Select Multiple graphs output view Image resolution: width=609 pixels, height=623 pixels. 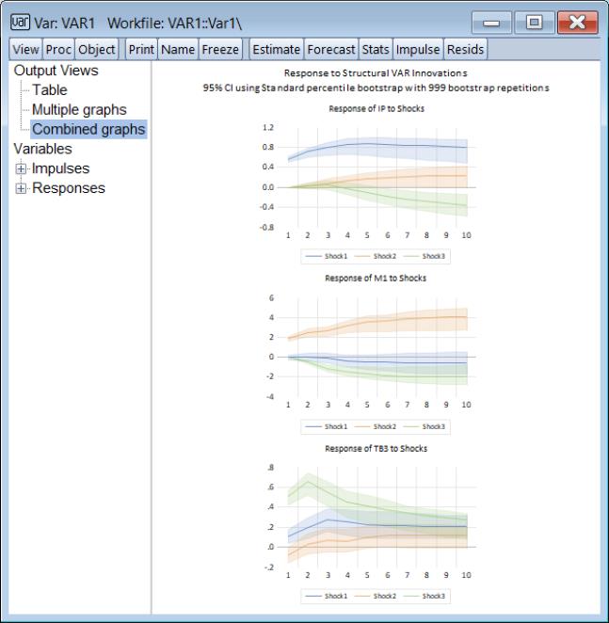pos(79,110)
